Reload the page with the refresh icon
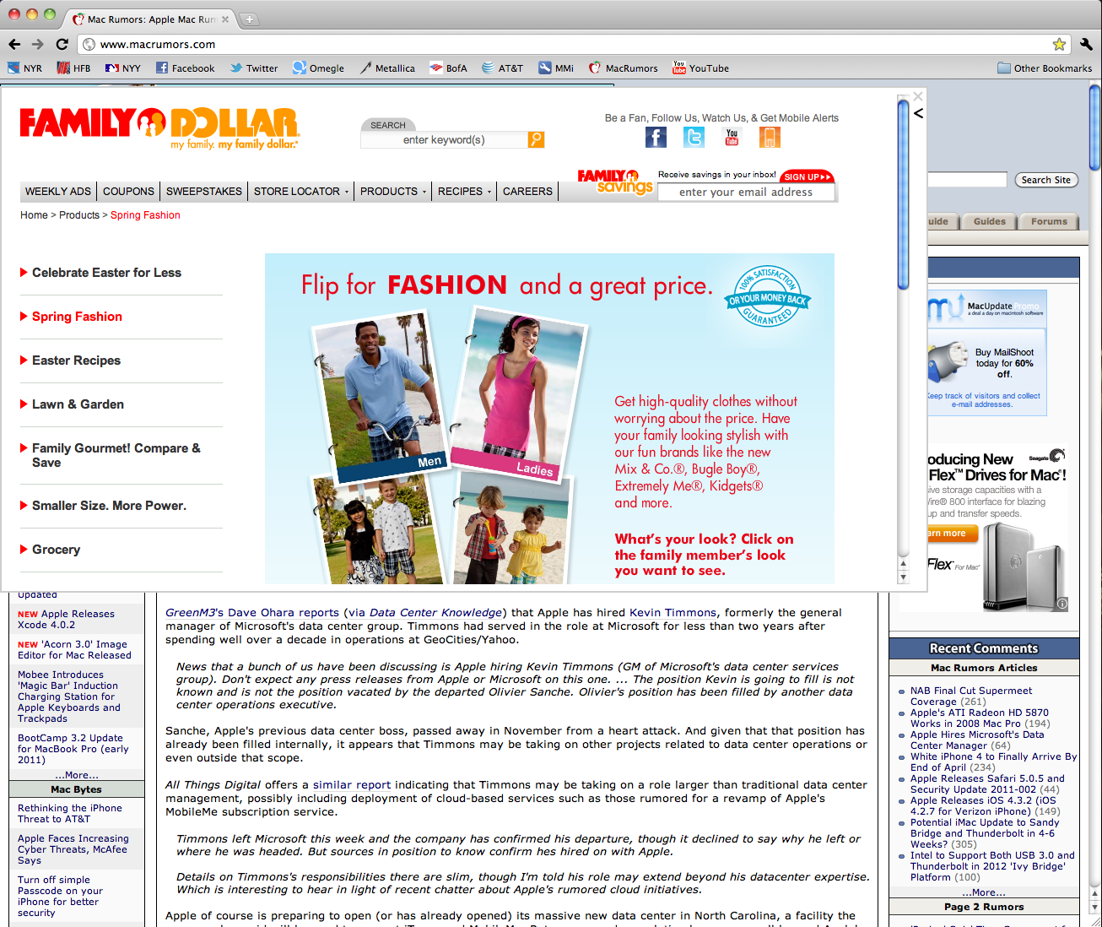This screenshot has width=1102, height=927. click(62, 44)
